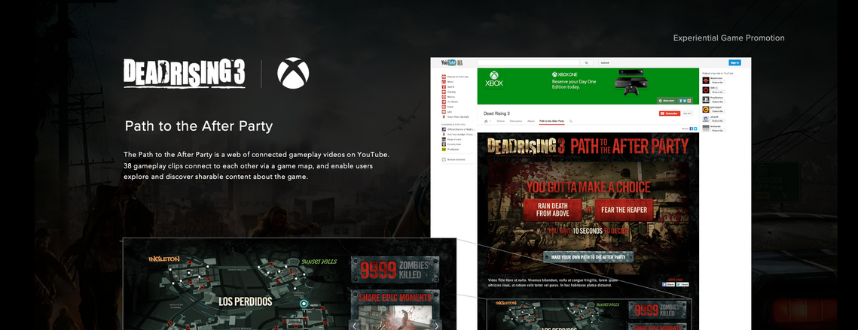This screenshot has width=858, height=330.
Task: Click the YouTube search magnifier button
Action: [x=587, y=63]
